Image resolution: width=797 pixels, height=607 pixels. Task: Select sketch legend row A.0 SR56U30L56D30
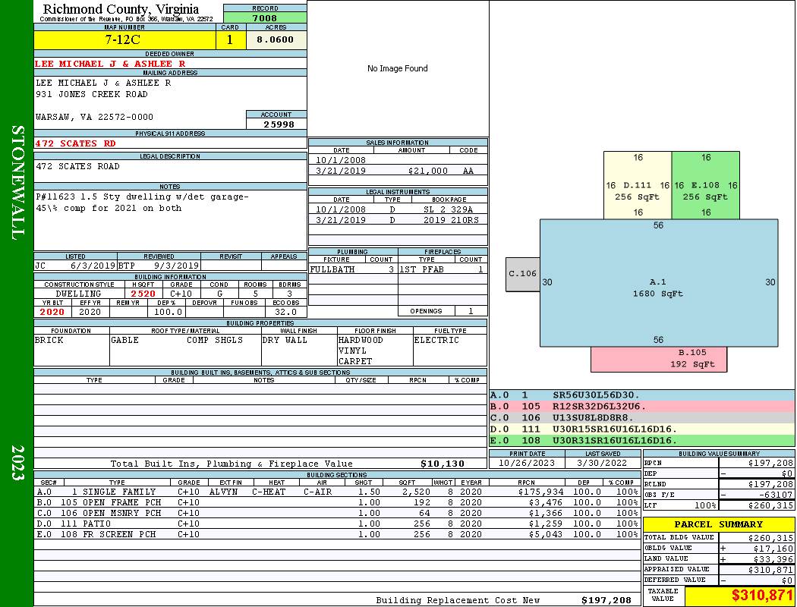click(x=642, y=395)
